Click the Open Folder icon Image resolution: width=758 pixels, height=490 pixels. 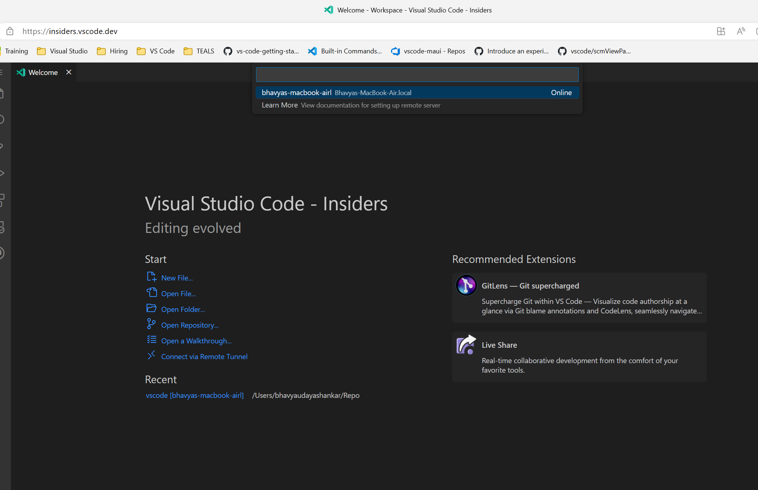(151, 308)
